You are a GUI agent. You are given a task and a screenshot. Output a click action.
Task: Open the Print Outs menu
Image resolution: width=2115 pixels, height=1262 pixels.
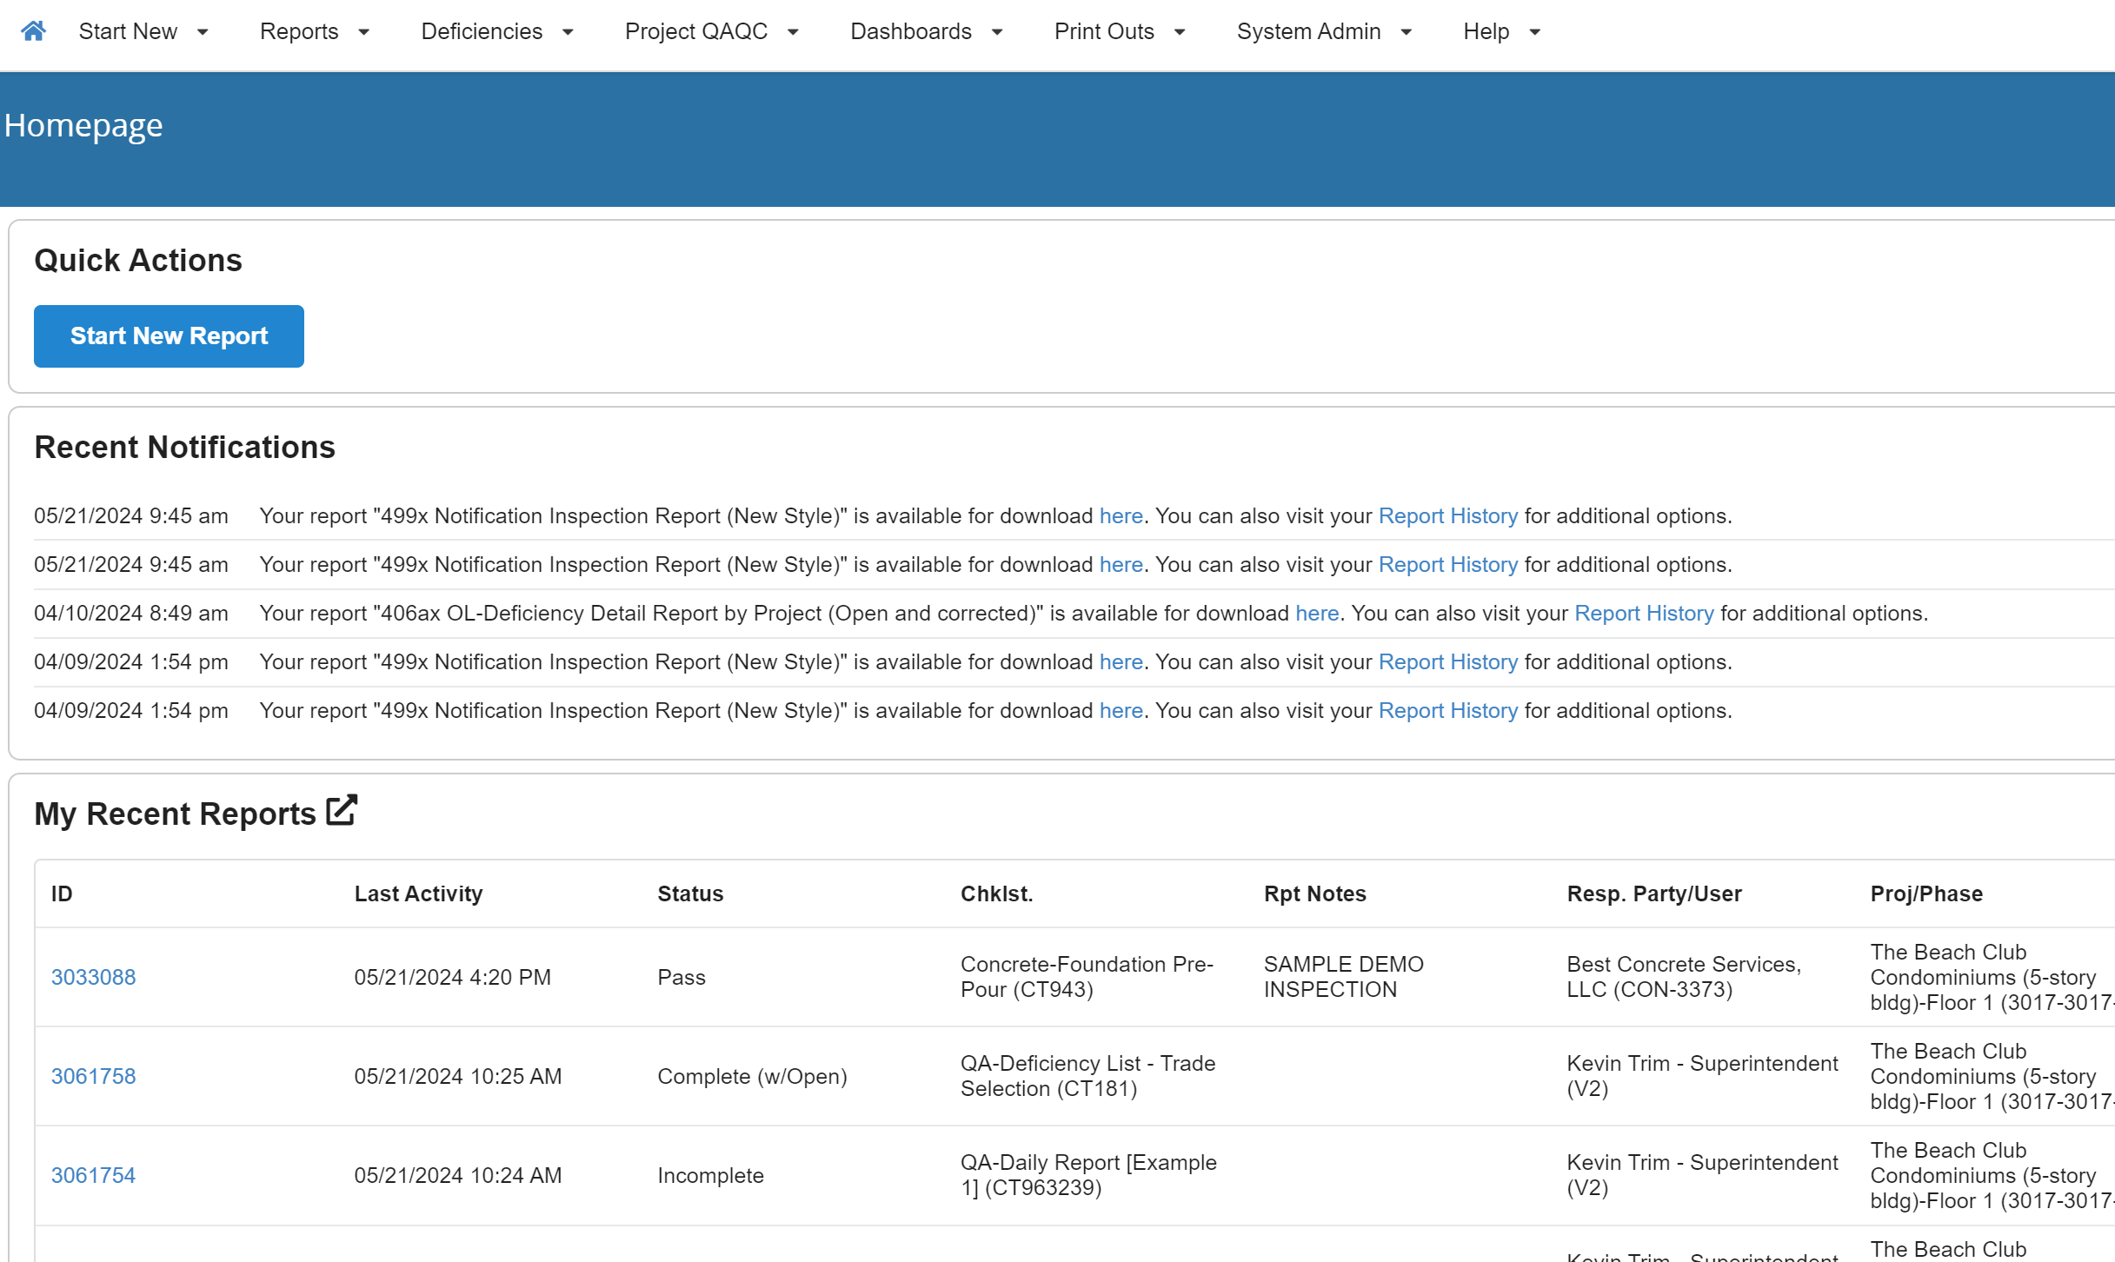click(1120, 31)
